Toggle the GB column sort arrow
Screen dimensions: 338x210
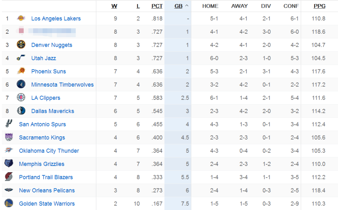click(187, 6)
